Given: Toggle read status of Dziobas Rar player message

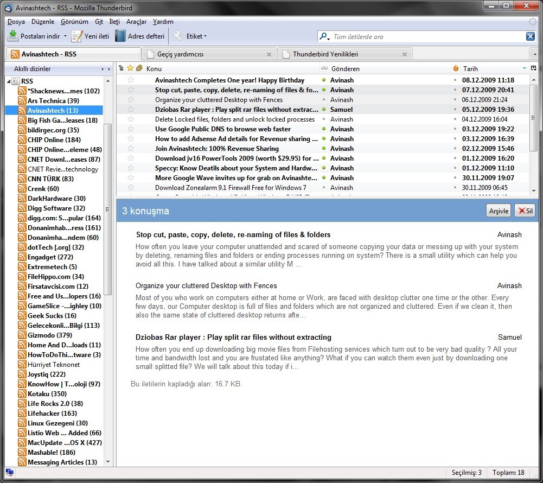Looking at the screenshot, I should click(x=324, y=109).
